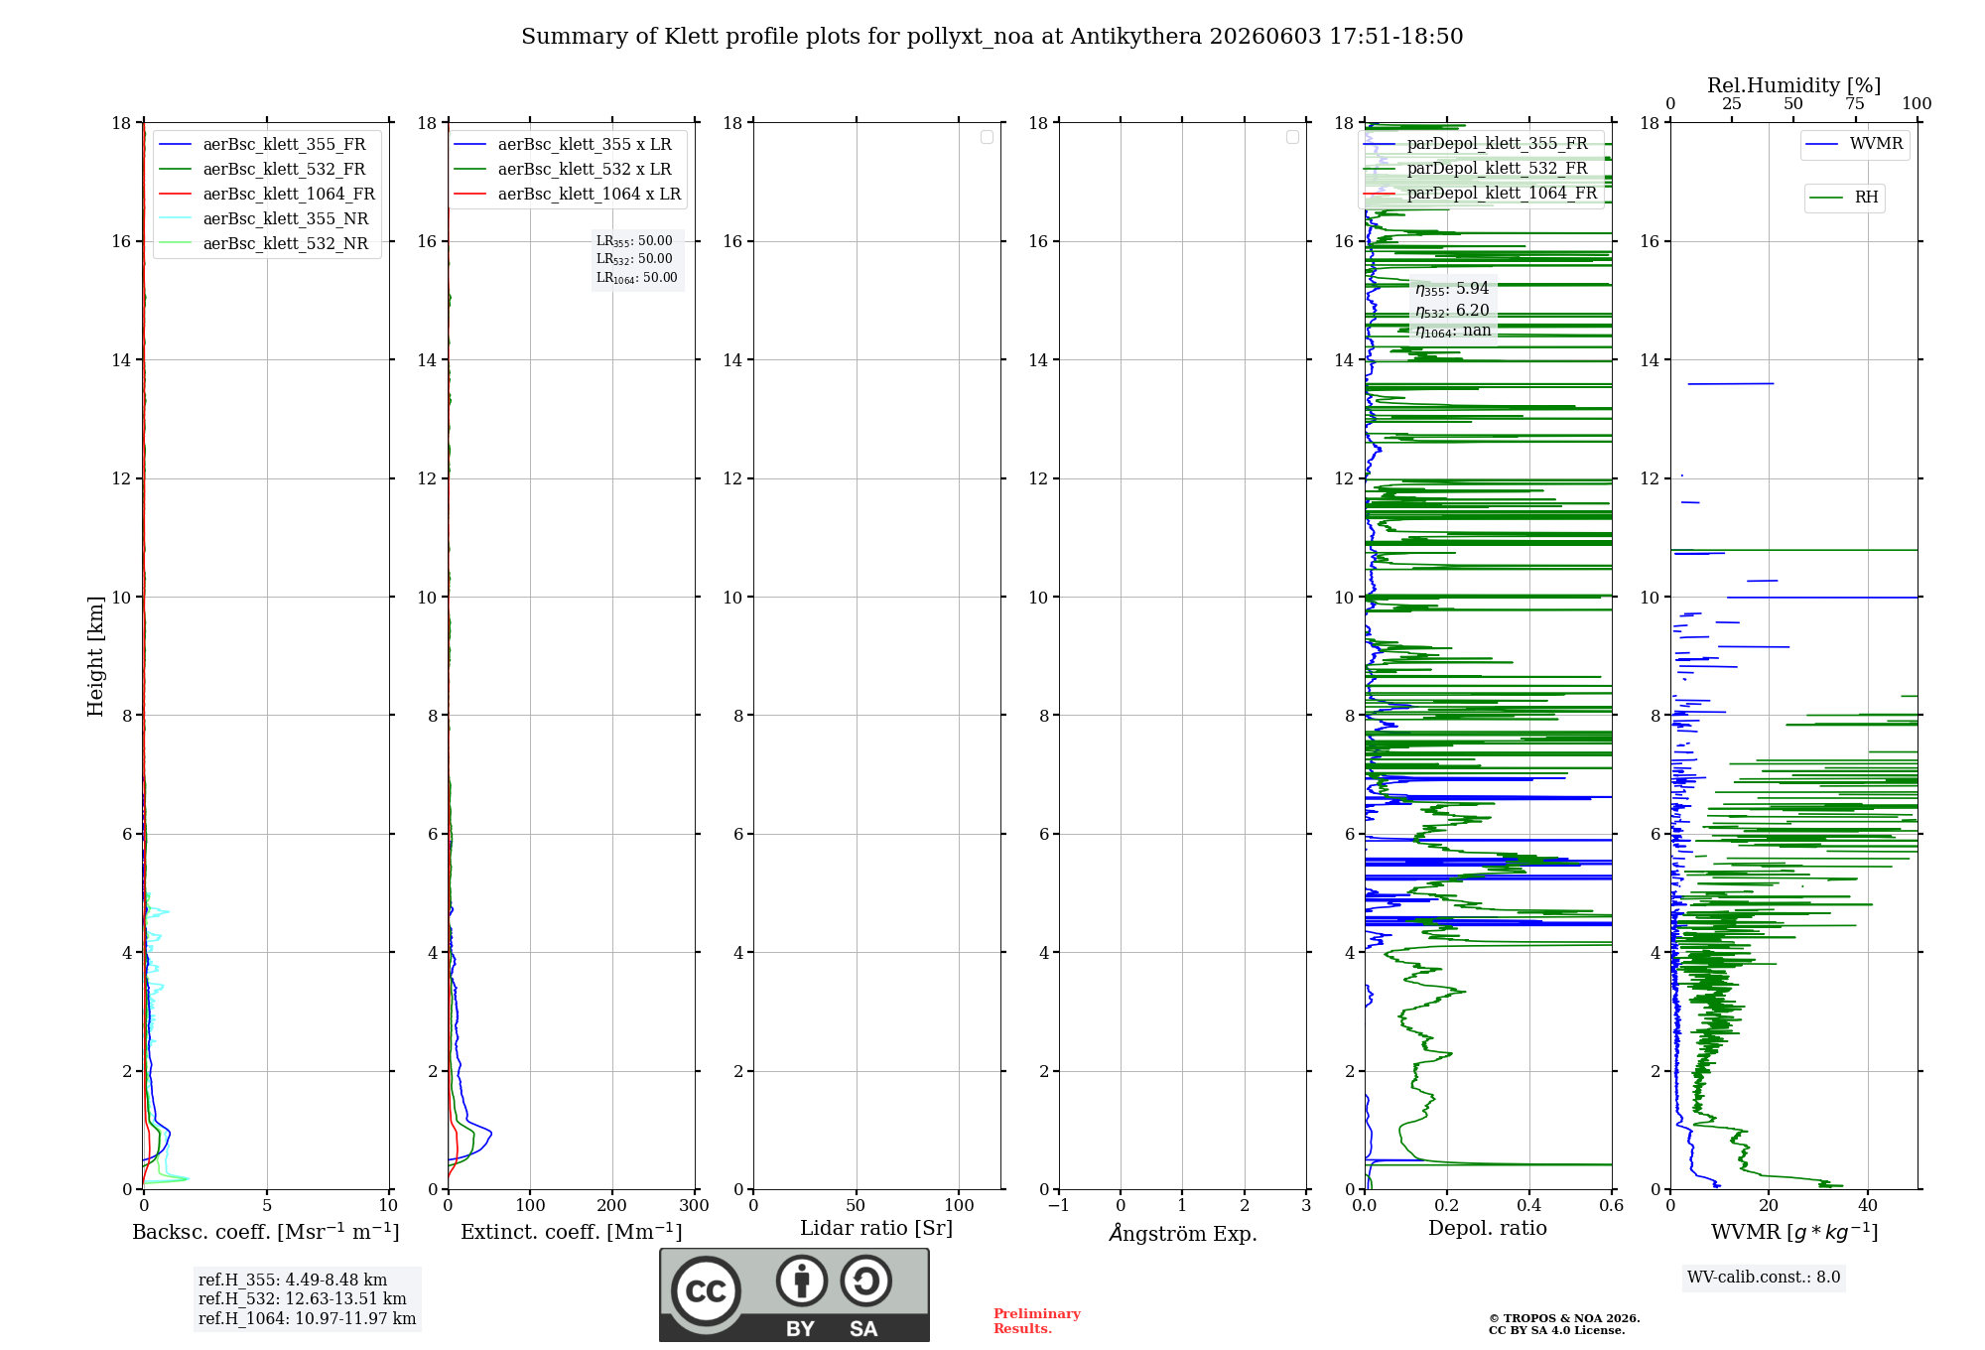The height and width of the screenshot is (1350, 1985).
Task: Click legend label parDepol_klett_532_FR
Action: click(1497, 168)
